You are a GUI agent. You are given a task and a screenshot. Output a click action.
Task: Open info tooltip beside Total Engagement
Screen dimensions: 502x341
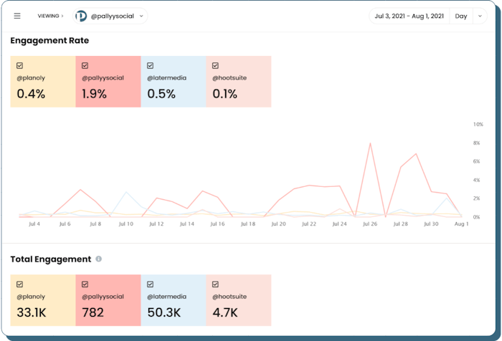pyautogui.click(x=99, y=259)
